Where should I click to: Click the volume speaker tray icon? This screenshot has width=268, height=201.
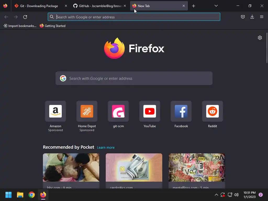pos(236,195)
